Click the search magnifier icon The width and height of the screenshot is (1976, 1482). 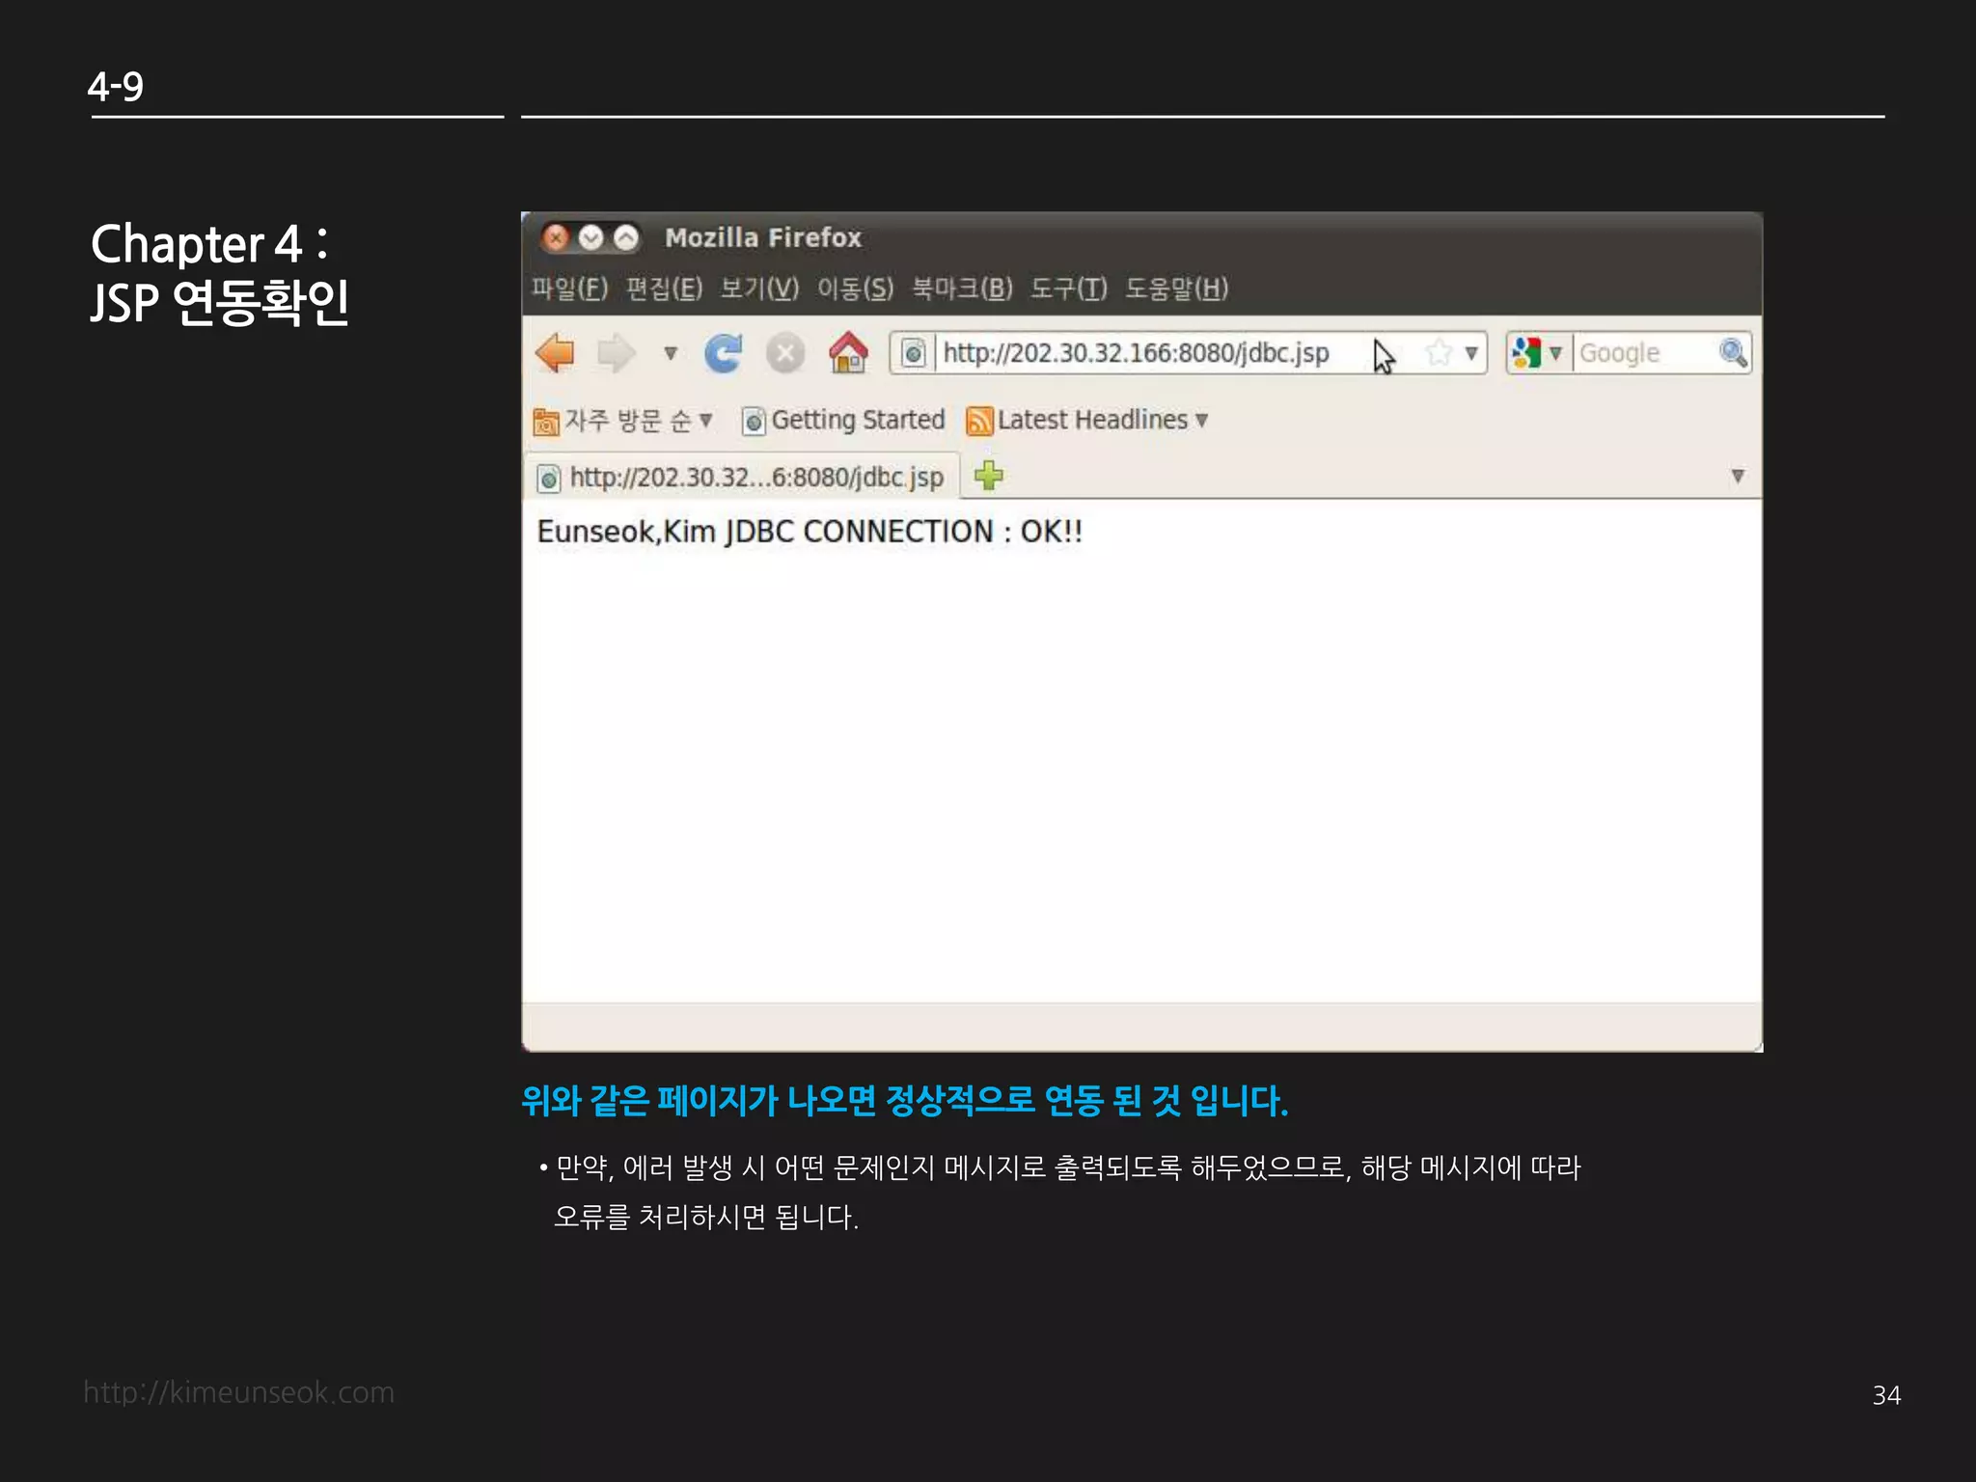click(1733, 353)
